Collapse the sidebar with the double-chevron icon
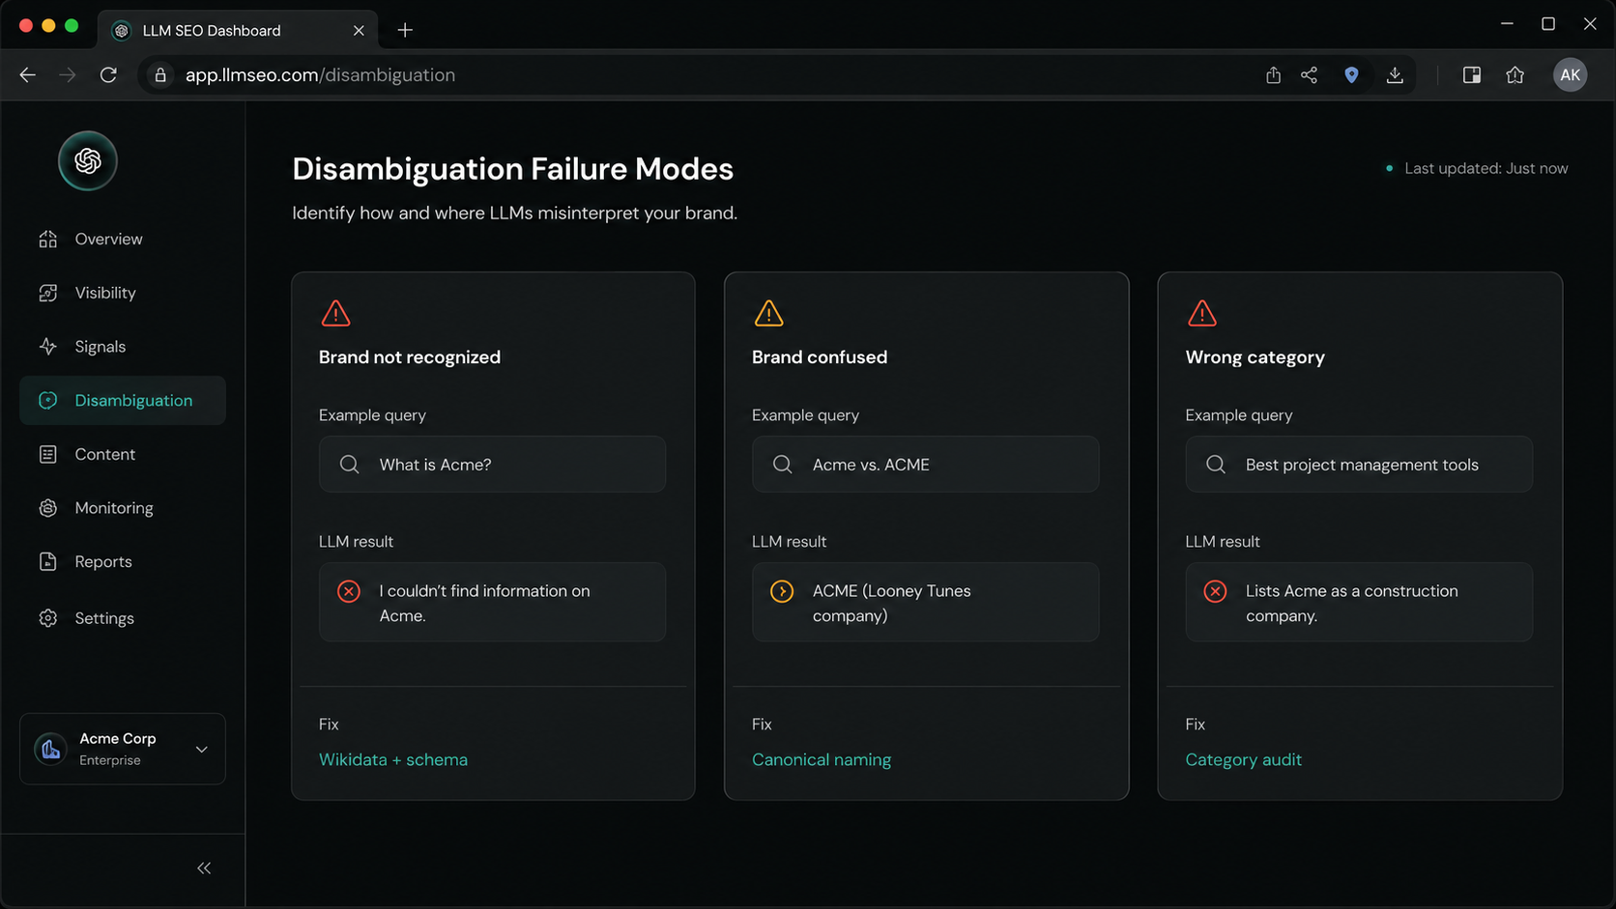 coord(204,868)
